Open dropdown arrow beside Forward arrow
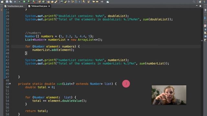This screenshot has height=116, width=207. [104, 2]
